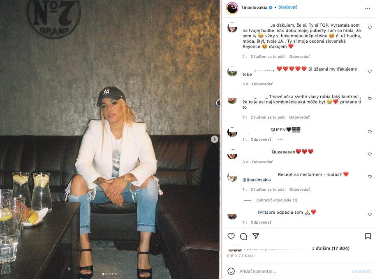Image resolution: width=375 pixels, height=279 pixels.
Task: Go to next photo with arrow
Action: [x=215, y=139]
